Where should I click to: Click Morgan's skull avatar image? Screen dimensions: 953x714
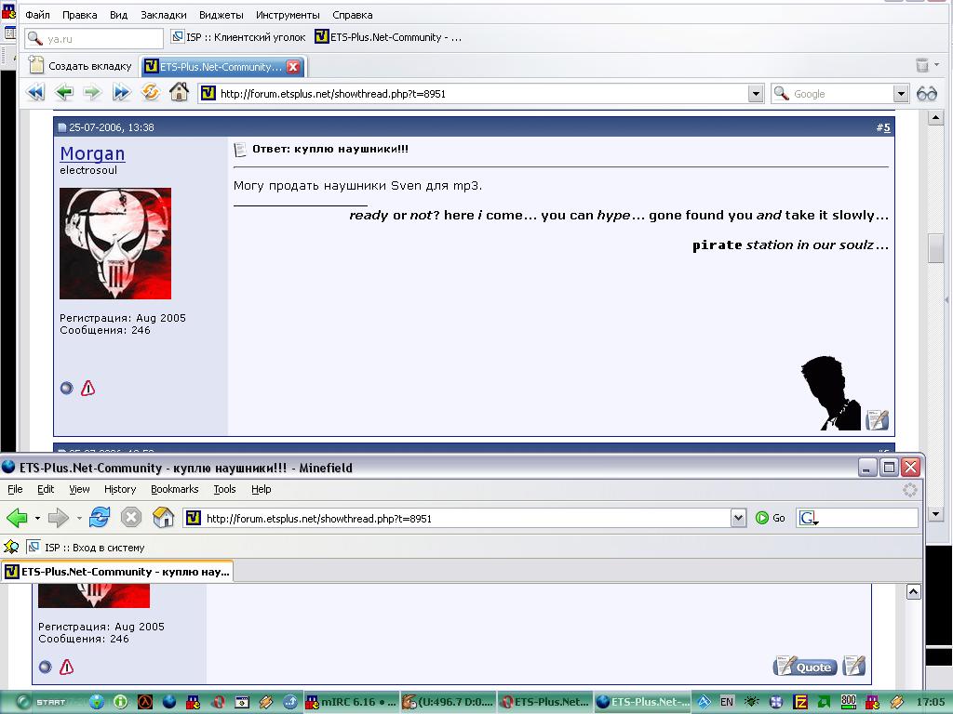click(115, 244)
